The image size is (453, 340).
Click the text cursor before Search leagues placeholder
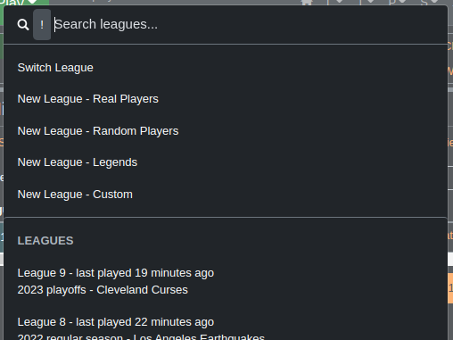pyautogui.click(x=54, y=25)
